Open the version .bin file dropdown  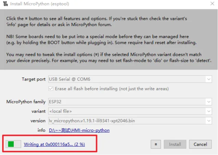click(208, 121)
